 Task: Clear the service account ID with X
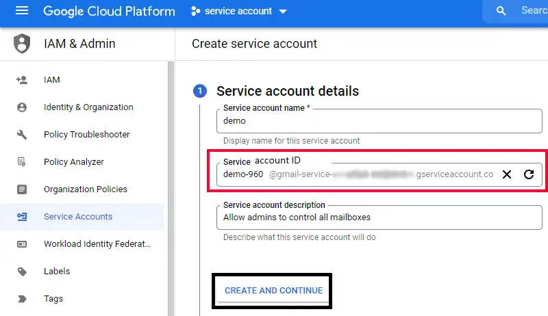[x=507, y=174]
